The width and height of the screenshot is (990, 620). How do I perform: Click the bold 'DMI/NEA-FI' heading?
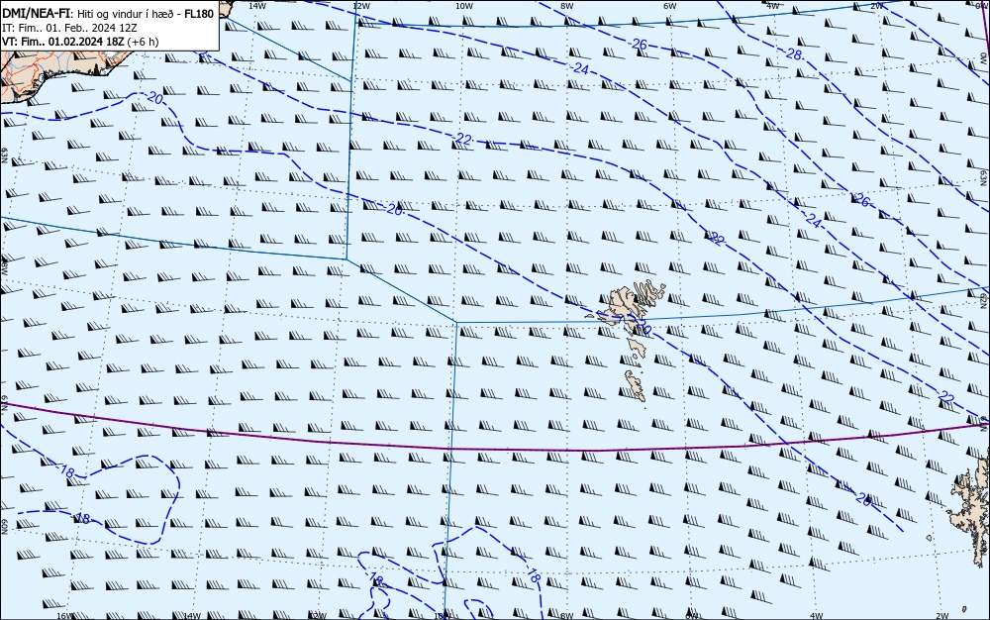click(x=36, y=14)
